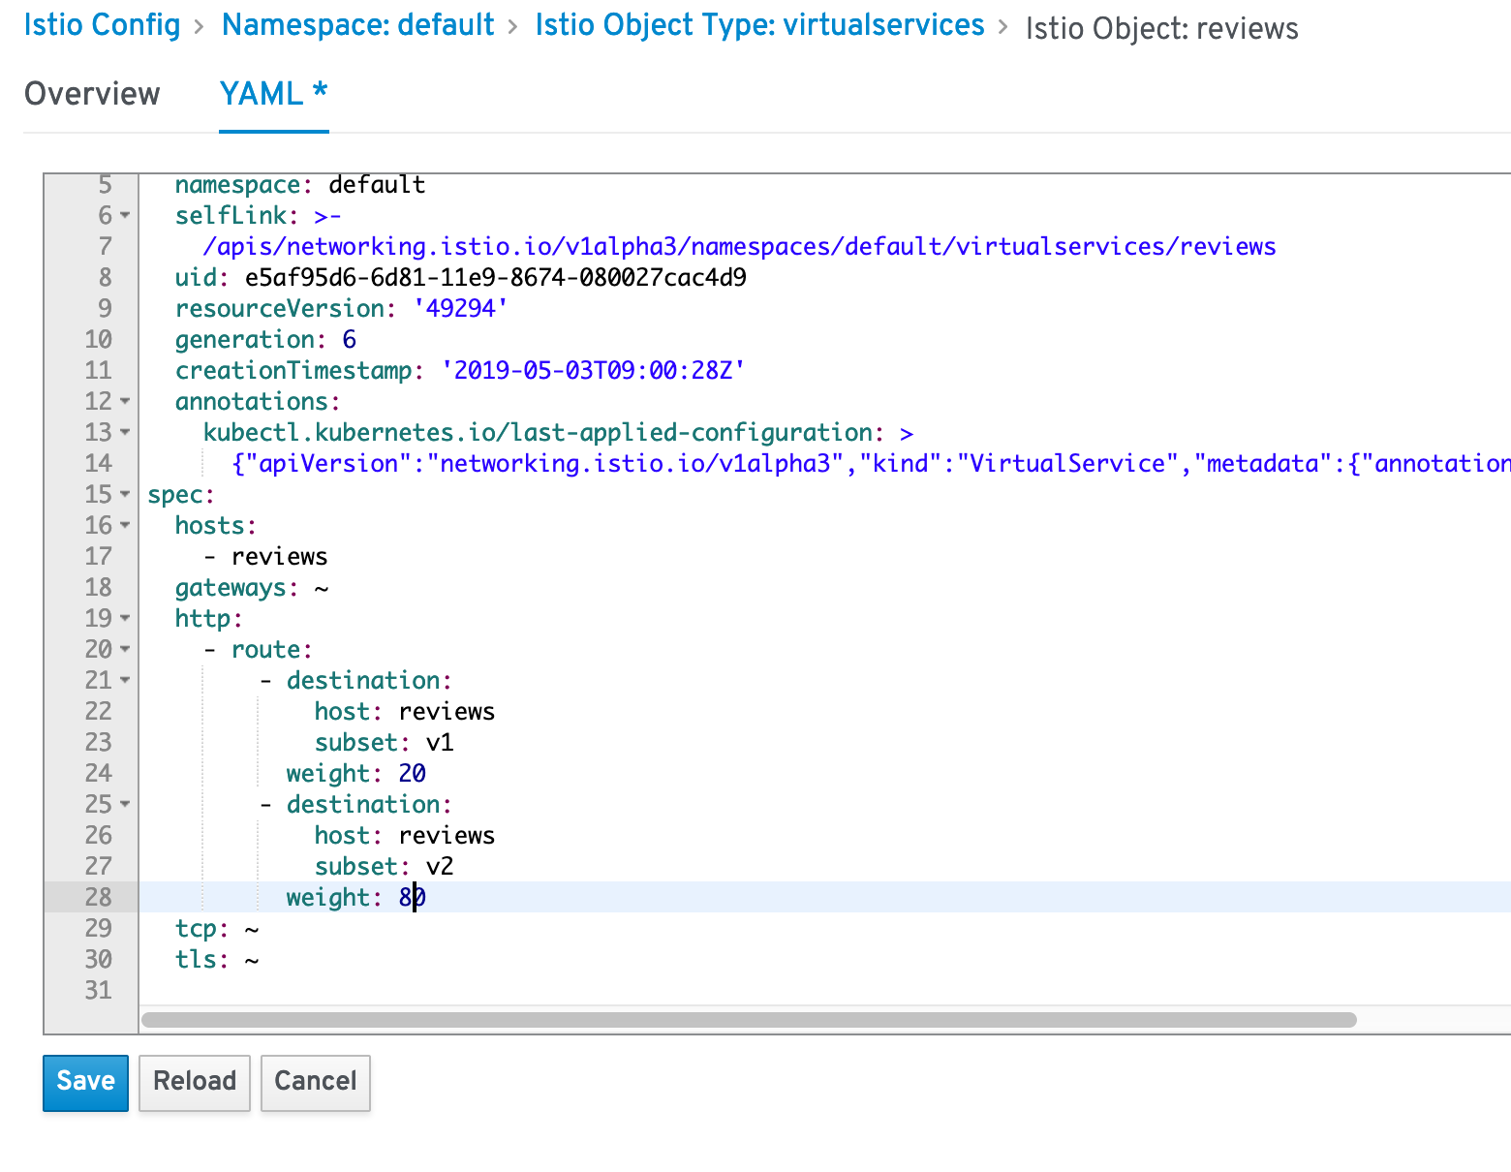
Task: Go to Istio Config breadcrumb
Action: pyautogui.click(x=102, y=25)
